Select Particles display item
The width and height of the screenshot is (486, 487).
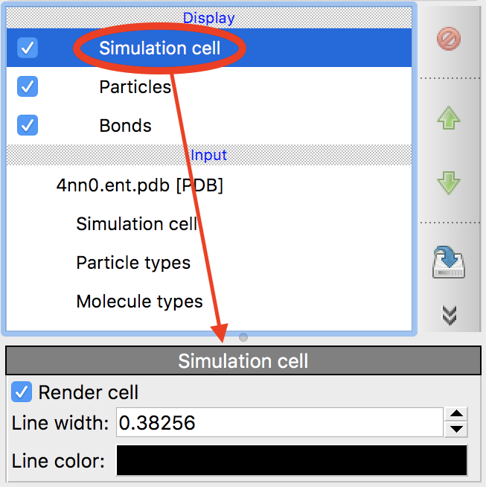tap(135, 87)
